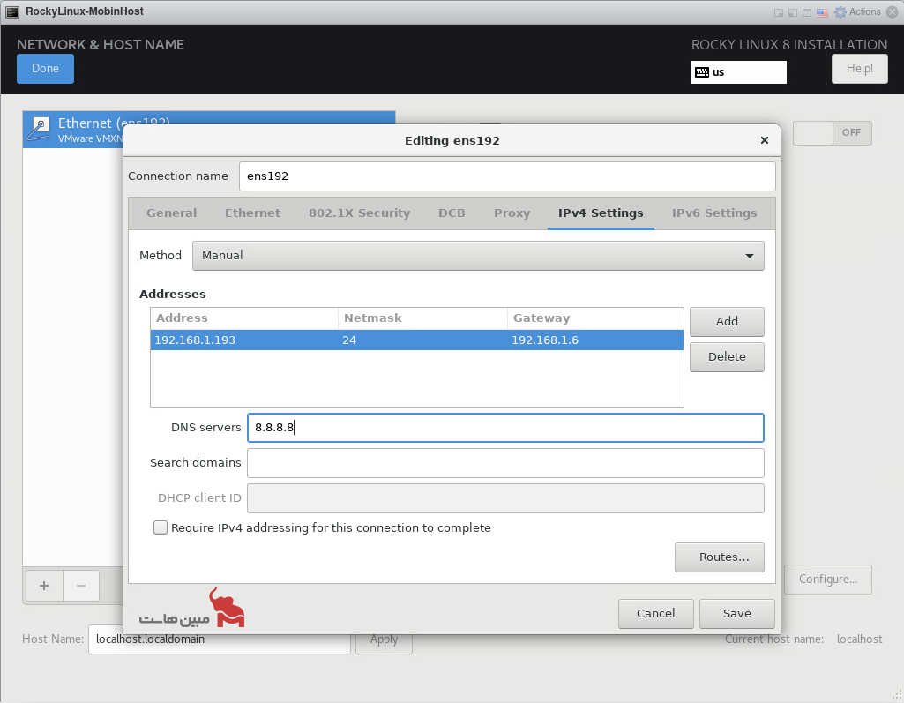Click the Host Name field
Viewport: 904px width, 703px height.
[219, 639]
